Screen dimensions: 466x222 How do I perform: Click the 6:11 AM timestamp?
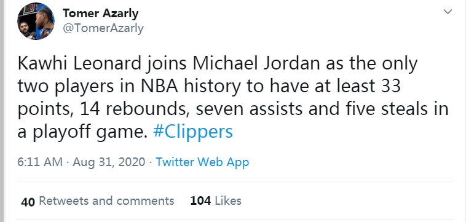pyautogui.click(x=40, y=162)
